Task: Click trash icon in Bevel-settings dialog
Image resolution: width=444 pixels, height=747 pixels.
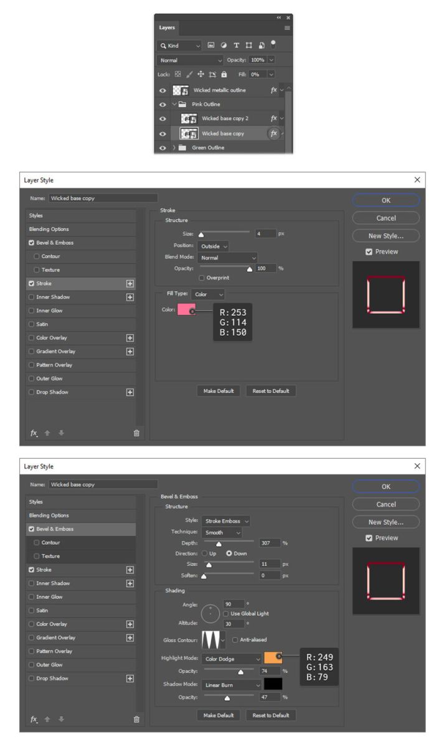Action: [136, 720]
